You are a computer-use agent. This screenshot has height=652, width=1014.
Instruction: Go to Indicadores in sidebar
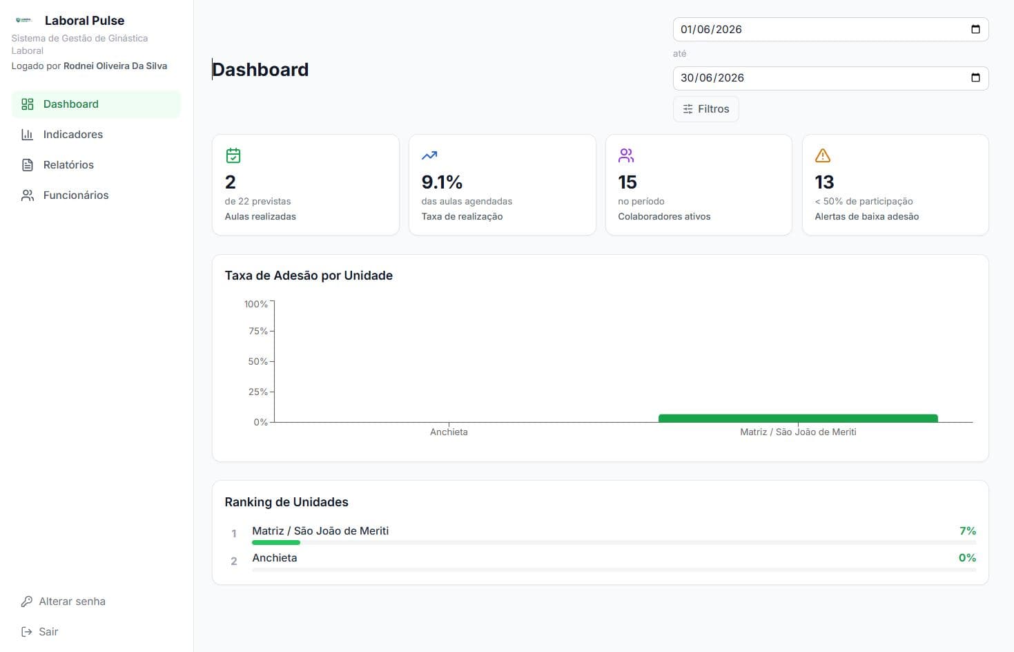click(96, 135)
